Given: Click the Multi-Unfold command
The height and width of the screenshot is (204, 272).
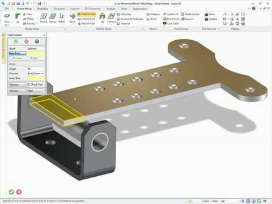Looking at the screenshot, I should 190,14.
